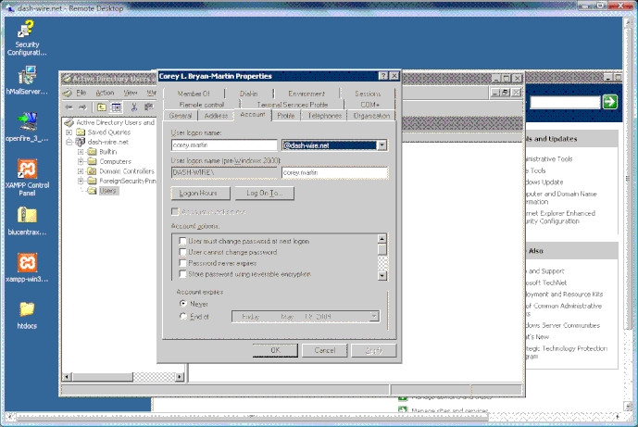Image resolution: width=638 pixels, height=427 pixels.
Task: Switch to the Remote control tab
Action: point(202,105)
